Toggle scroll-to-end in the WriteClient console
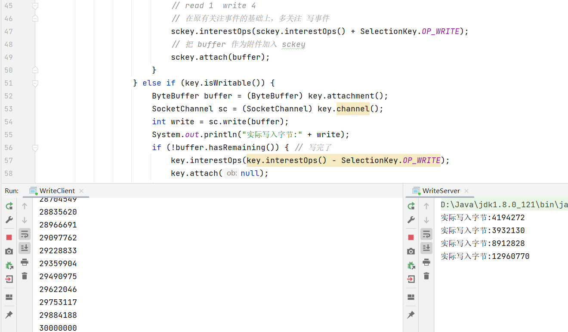The height and width of the screenshot is (332, 568). point(25,248)
